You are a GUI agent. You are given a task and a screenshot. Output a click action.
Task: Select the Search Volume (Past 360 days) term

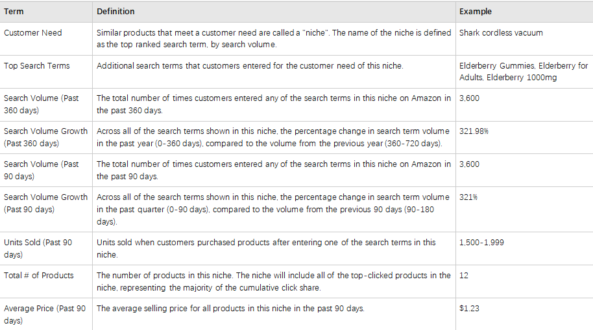[42, 104]
